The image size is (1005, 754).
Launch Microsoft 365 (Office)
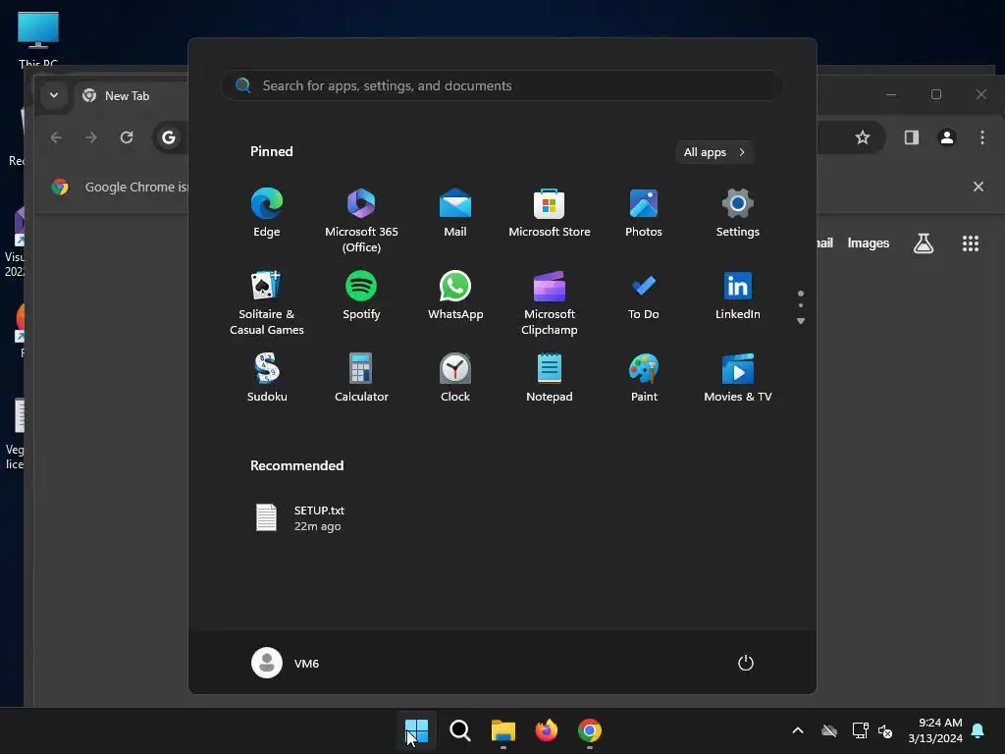(x=361, y=221)
